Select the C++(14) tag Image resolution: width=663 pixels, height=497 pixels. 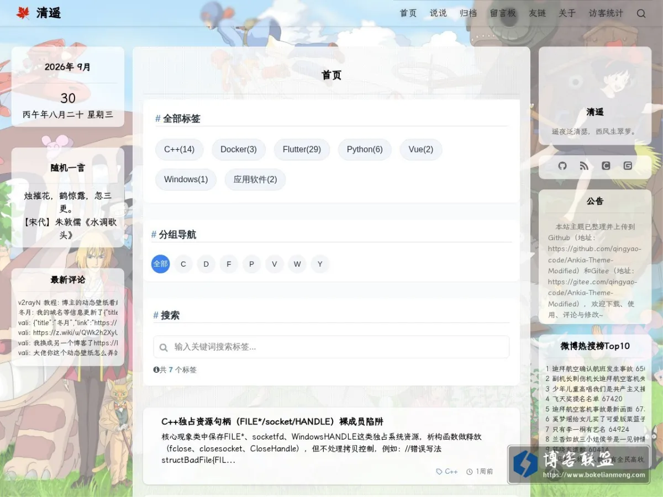pos(180,149)
